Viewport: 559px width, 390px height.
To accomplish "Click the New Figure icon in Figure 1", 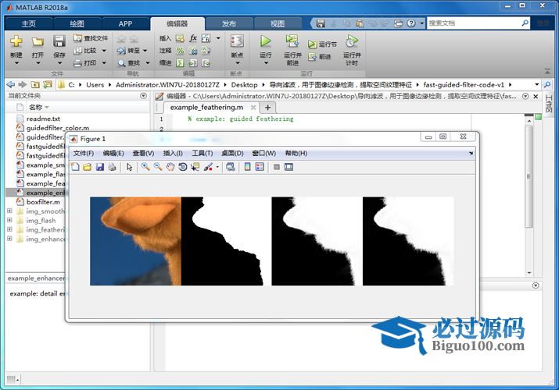I will (75, 167).
